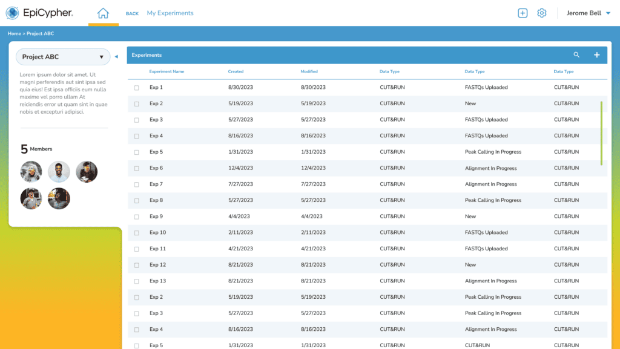Viewport: 620px width, 349px height.
Task: Click the BACK link
Action: point(132,13)
